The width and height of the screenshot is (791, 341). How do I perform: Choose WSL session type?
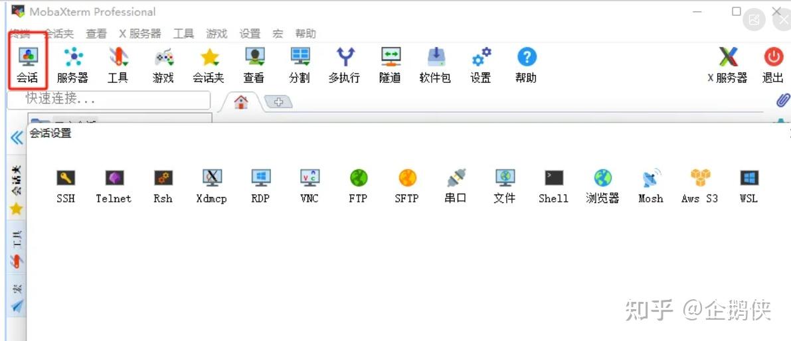[x=749, y=186]
